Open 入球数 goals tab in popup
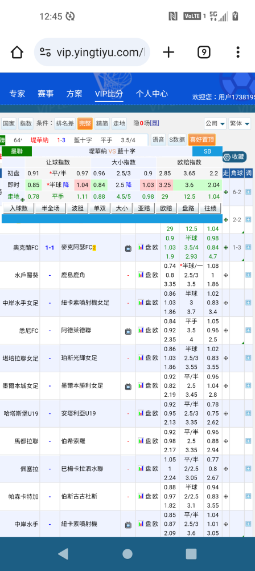The height and width of the screenshot is (571, 255). click(x=19, y=208)
